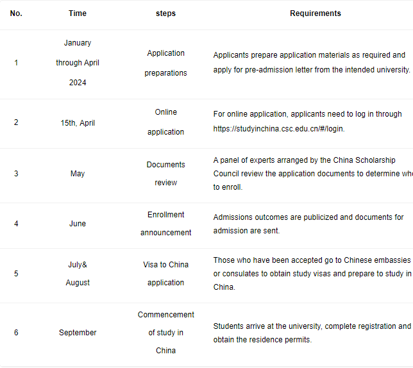Select the "Visa to China application" step cell
The image size is (413, 368).
165,274
